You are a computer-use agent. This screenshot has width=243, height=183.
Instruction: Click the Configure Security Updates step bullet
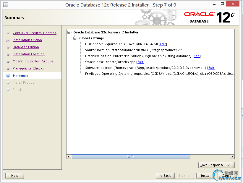click(x=8, y=33)
